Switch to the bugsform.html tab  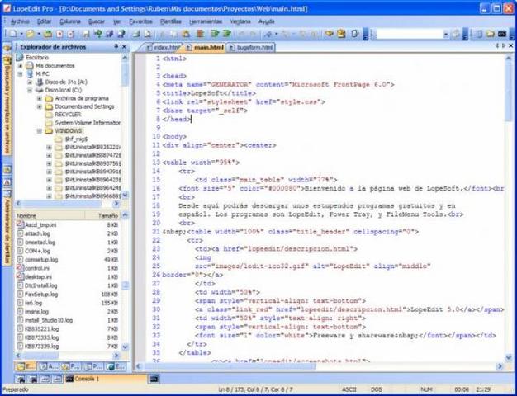(253, 48)
